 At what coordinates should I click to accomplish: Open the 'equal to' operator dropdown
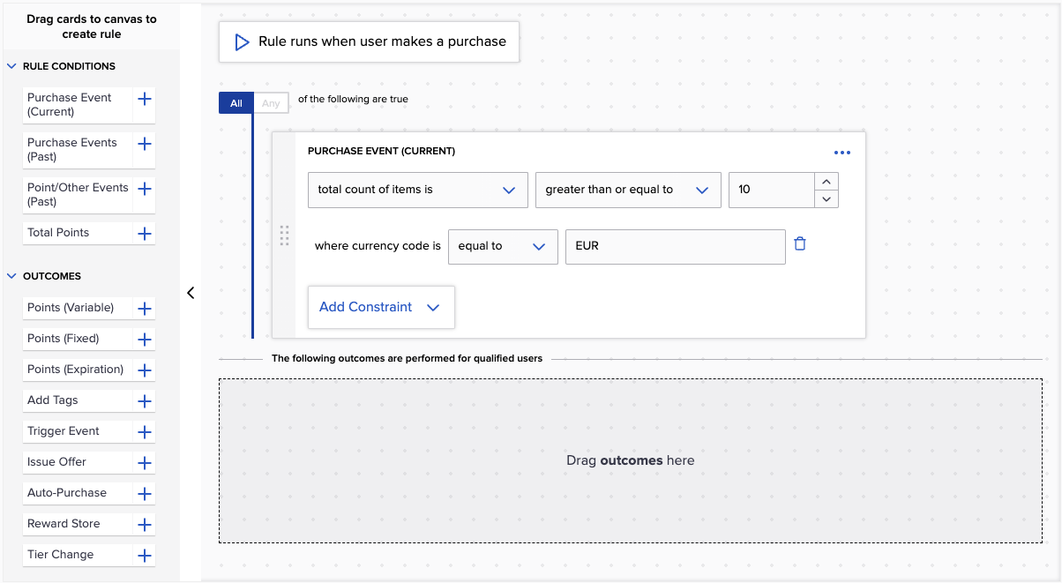[503, 246]
